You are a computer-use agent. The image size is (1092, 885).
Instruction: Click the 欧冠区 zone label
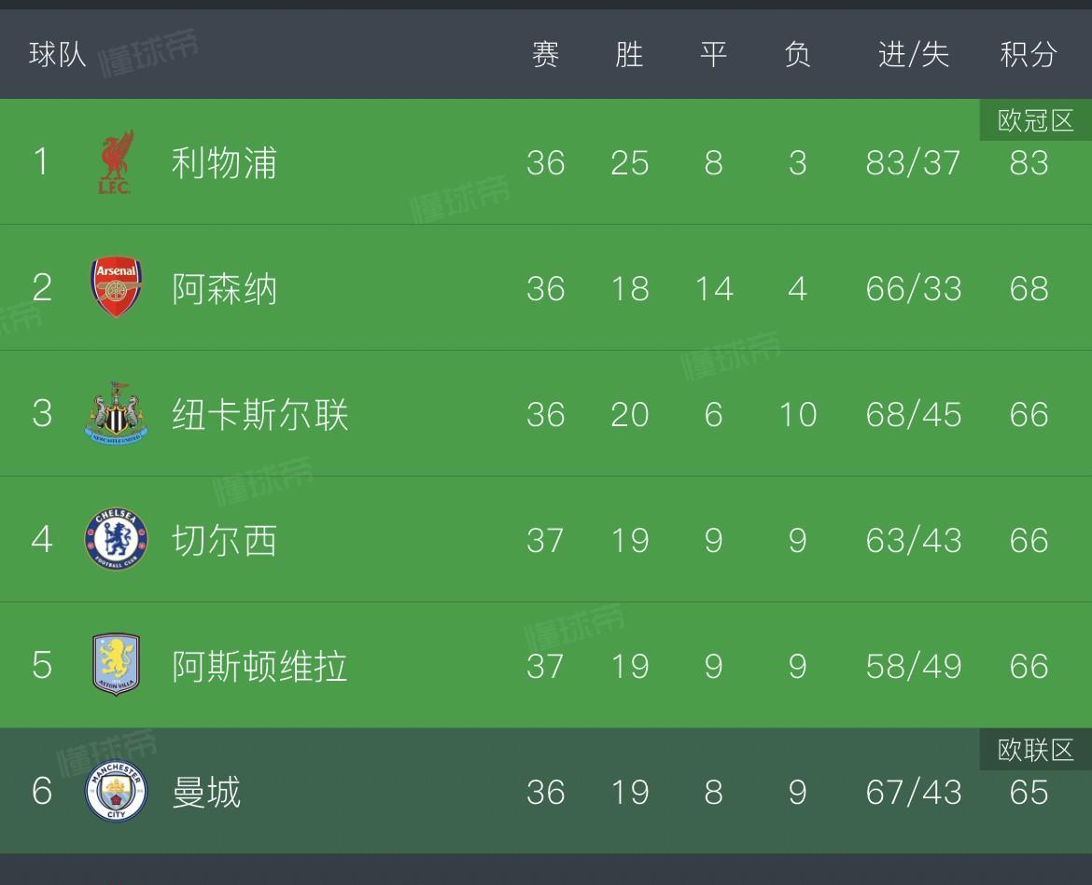tap(1036, 120)
